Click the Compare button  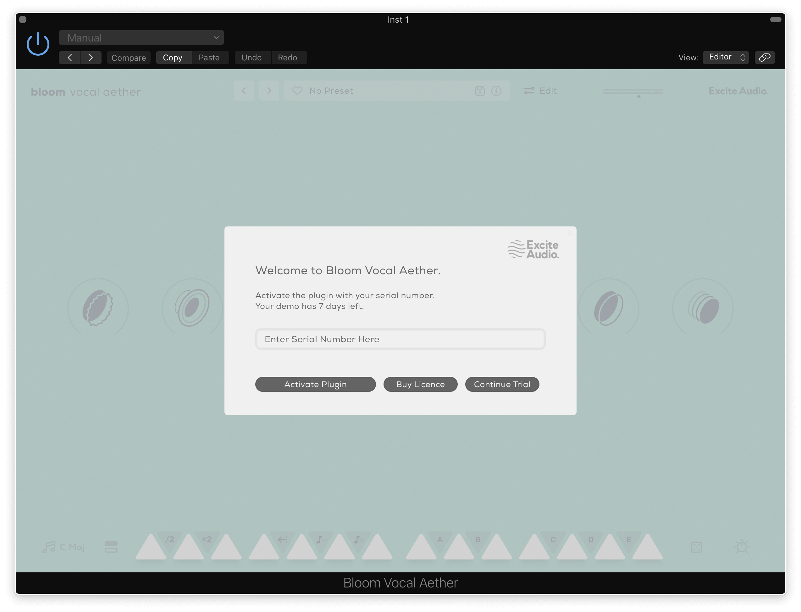coord(129,58)
